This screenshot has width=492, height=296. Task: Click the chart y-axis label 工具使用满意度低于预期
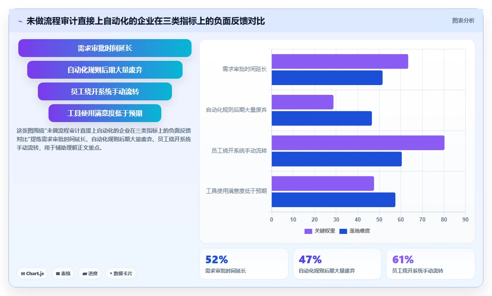(x=236, y=191)
